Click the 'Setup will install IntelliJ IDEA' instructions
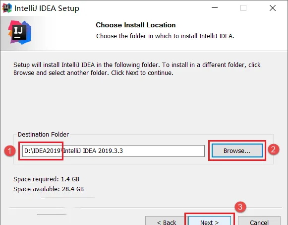The width and height of the screenshot is (288, 225). [137, 69]
